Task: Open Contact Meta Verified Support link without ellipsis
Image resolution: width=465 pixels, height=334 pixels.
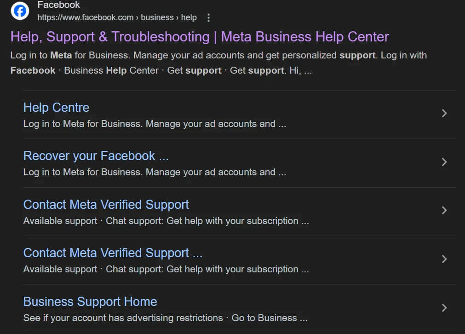Action: [x=106, y=205]
